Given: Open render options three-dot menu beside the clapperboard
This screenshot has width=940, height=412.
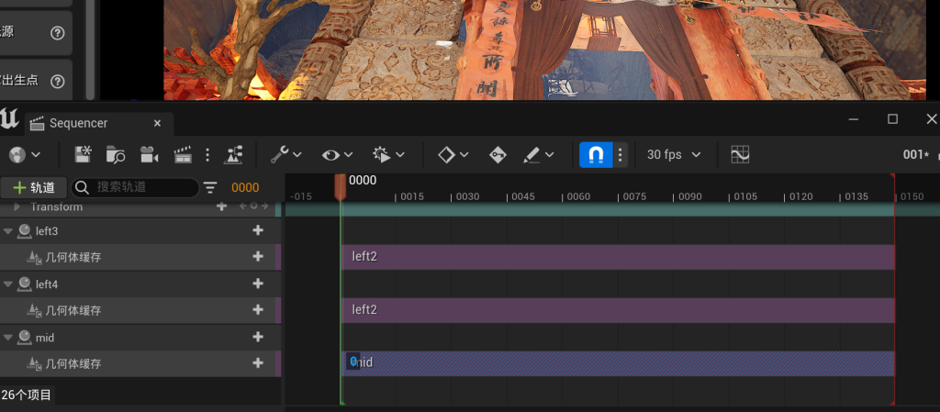Looking at the screenshot, I should (207, 154).
